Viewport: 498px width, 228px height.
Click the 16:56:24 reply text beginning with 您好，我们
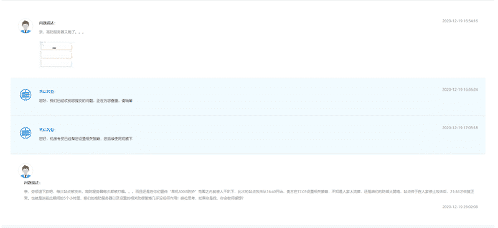click(85, 101)
